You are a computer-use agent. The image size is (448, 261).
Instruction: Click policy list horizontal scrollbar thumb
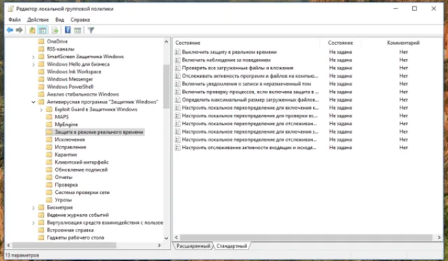point(306,237)
